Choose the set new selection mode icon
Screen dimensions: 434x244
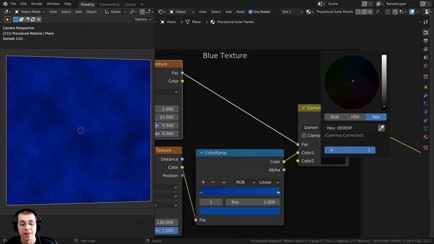click(x=16, y=20)
